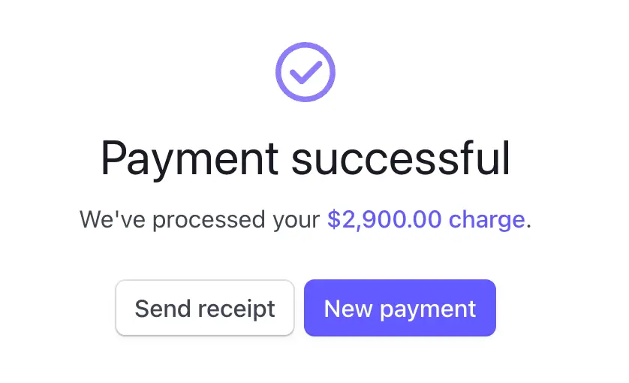Start a new payment
Viewport: 629px width, 383px height.
coord(399,308)
